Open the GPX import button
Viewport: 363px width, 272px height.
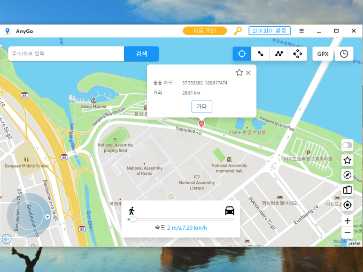click(x=323, y=54)
